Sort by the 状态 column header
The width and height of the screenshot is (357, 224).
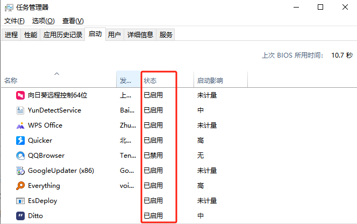pos(150,81)
